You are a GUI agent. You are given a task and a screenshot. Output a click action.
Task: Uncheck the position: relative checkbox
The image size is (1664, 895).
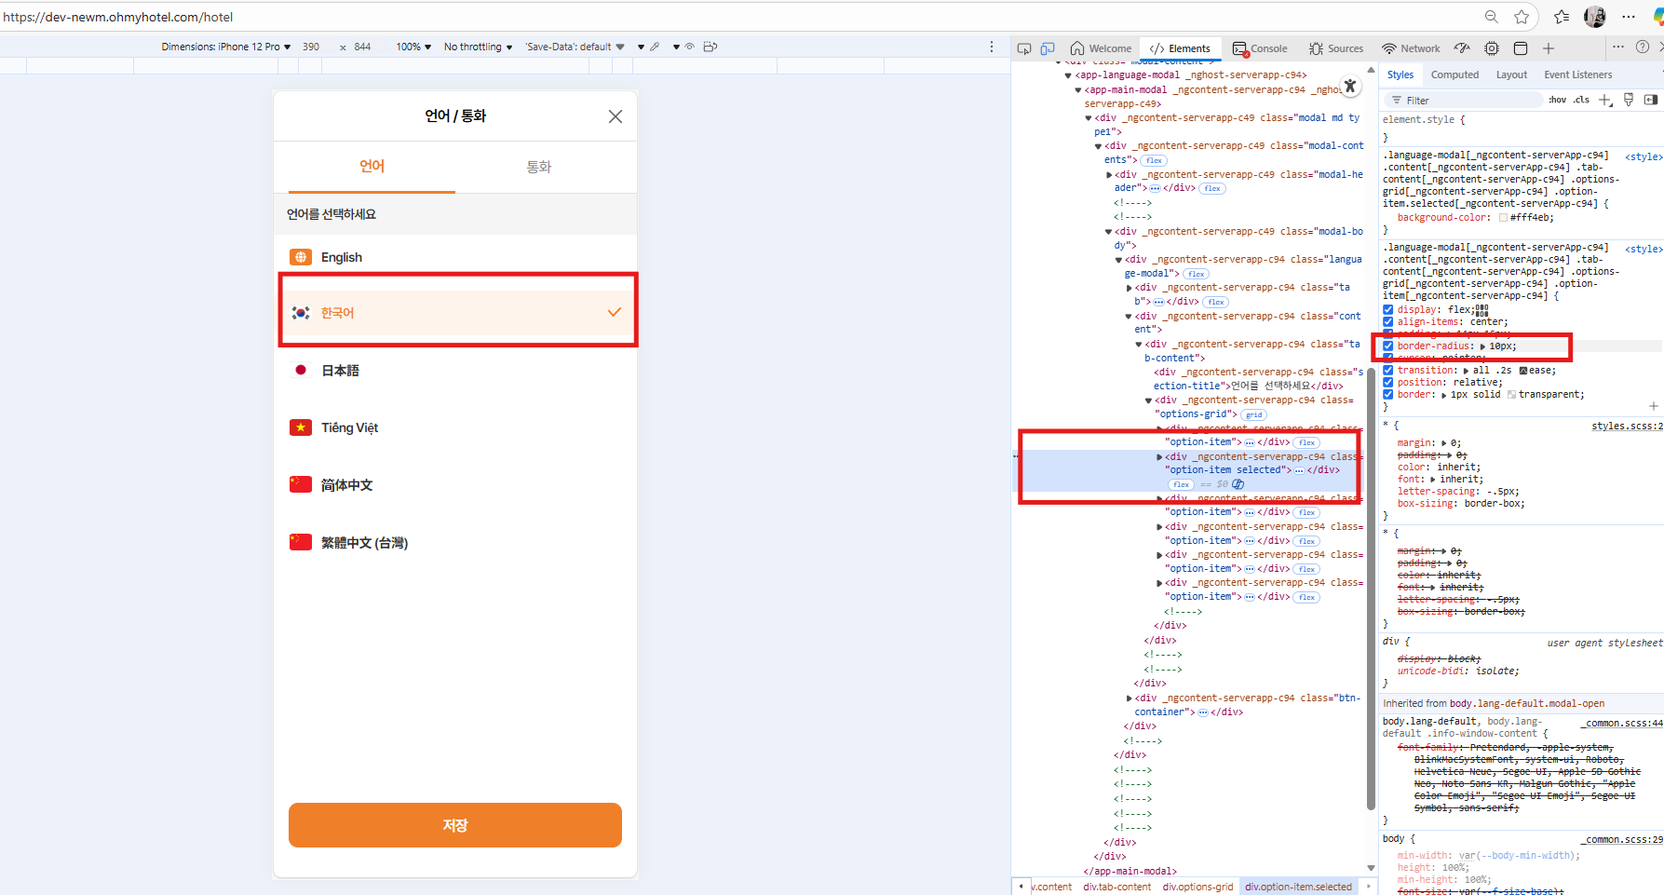(x=1388, y=383)
